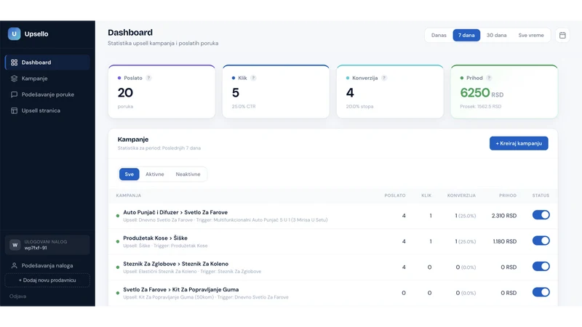Open Podešavanja naloga settings
This screenshot has height=327, width=582.
point(47,265)
